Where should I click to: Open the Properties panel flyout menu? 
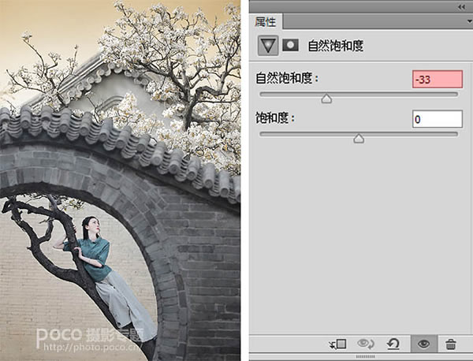(469, 21)
